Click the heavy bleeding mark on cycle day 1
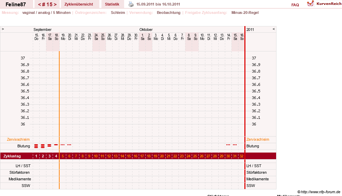Screen dimensions: 342x196 pyautogui.click(x=36, y=146)
